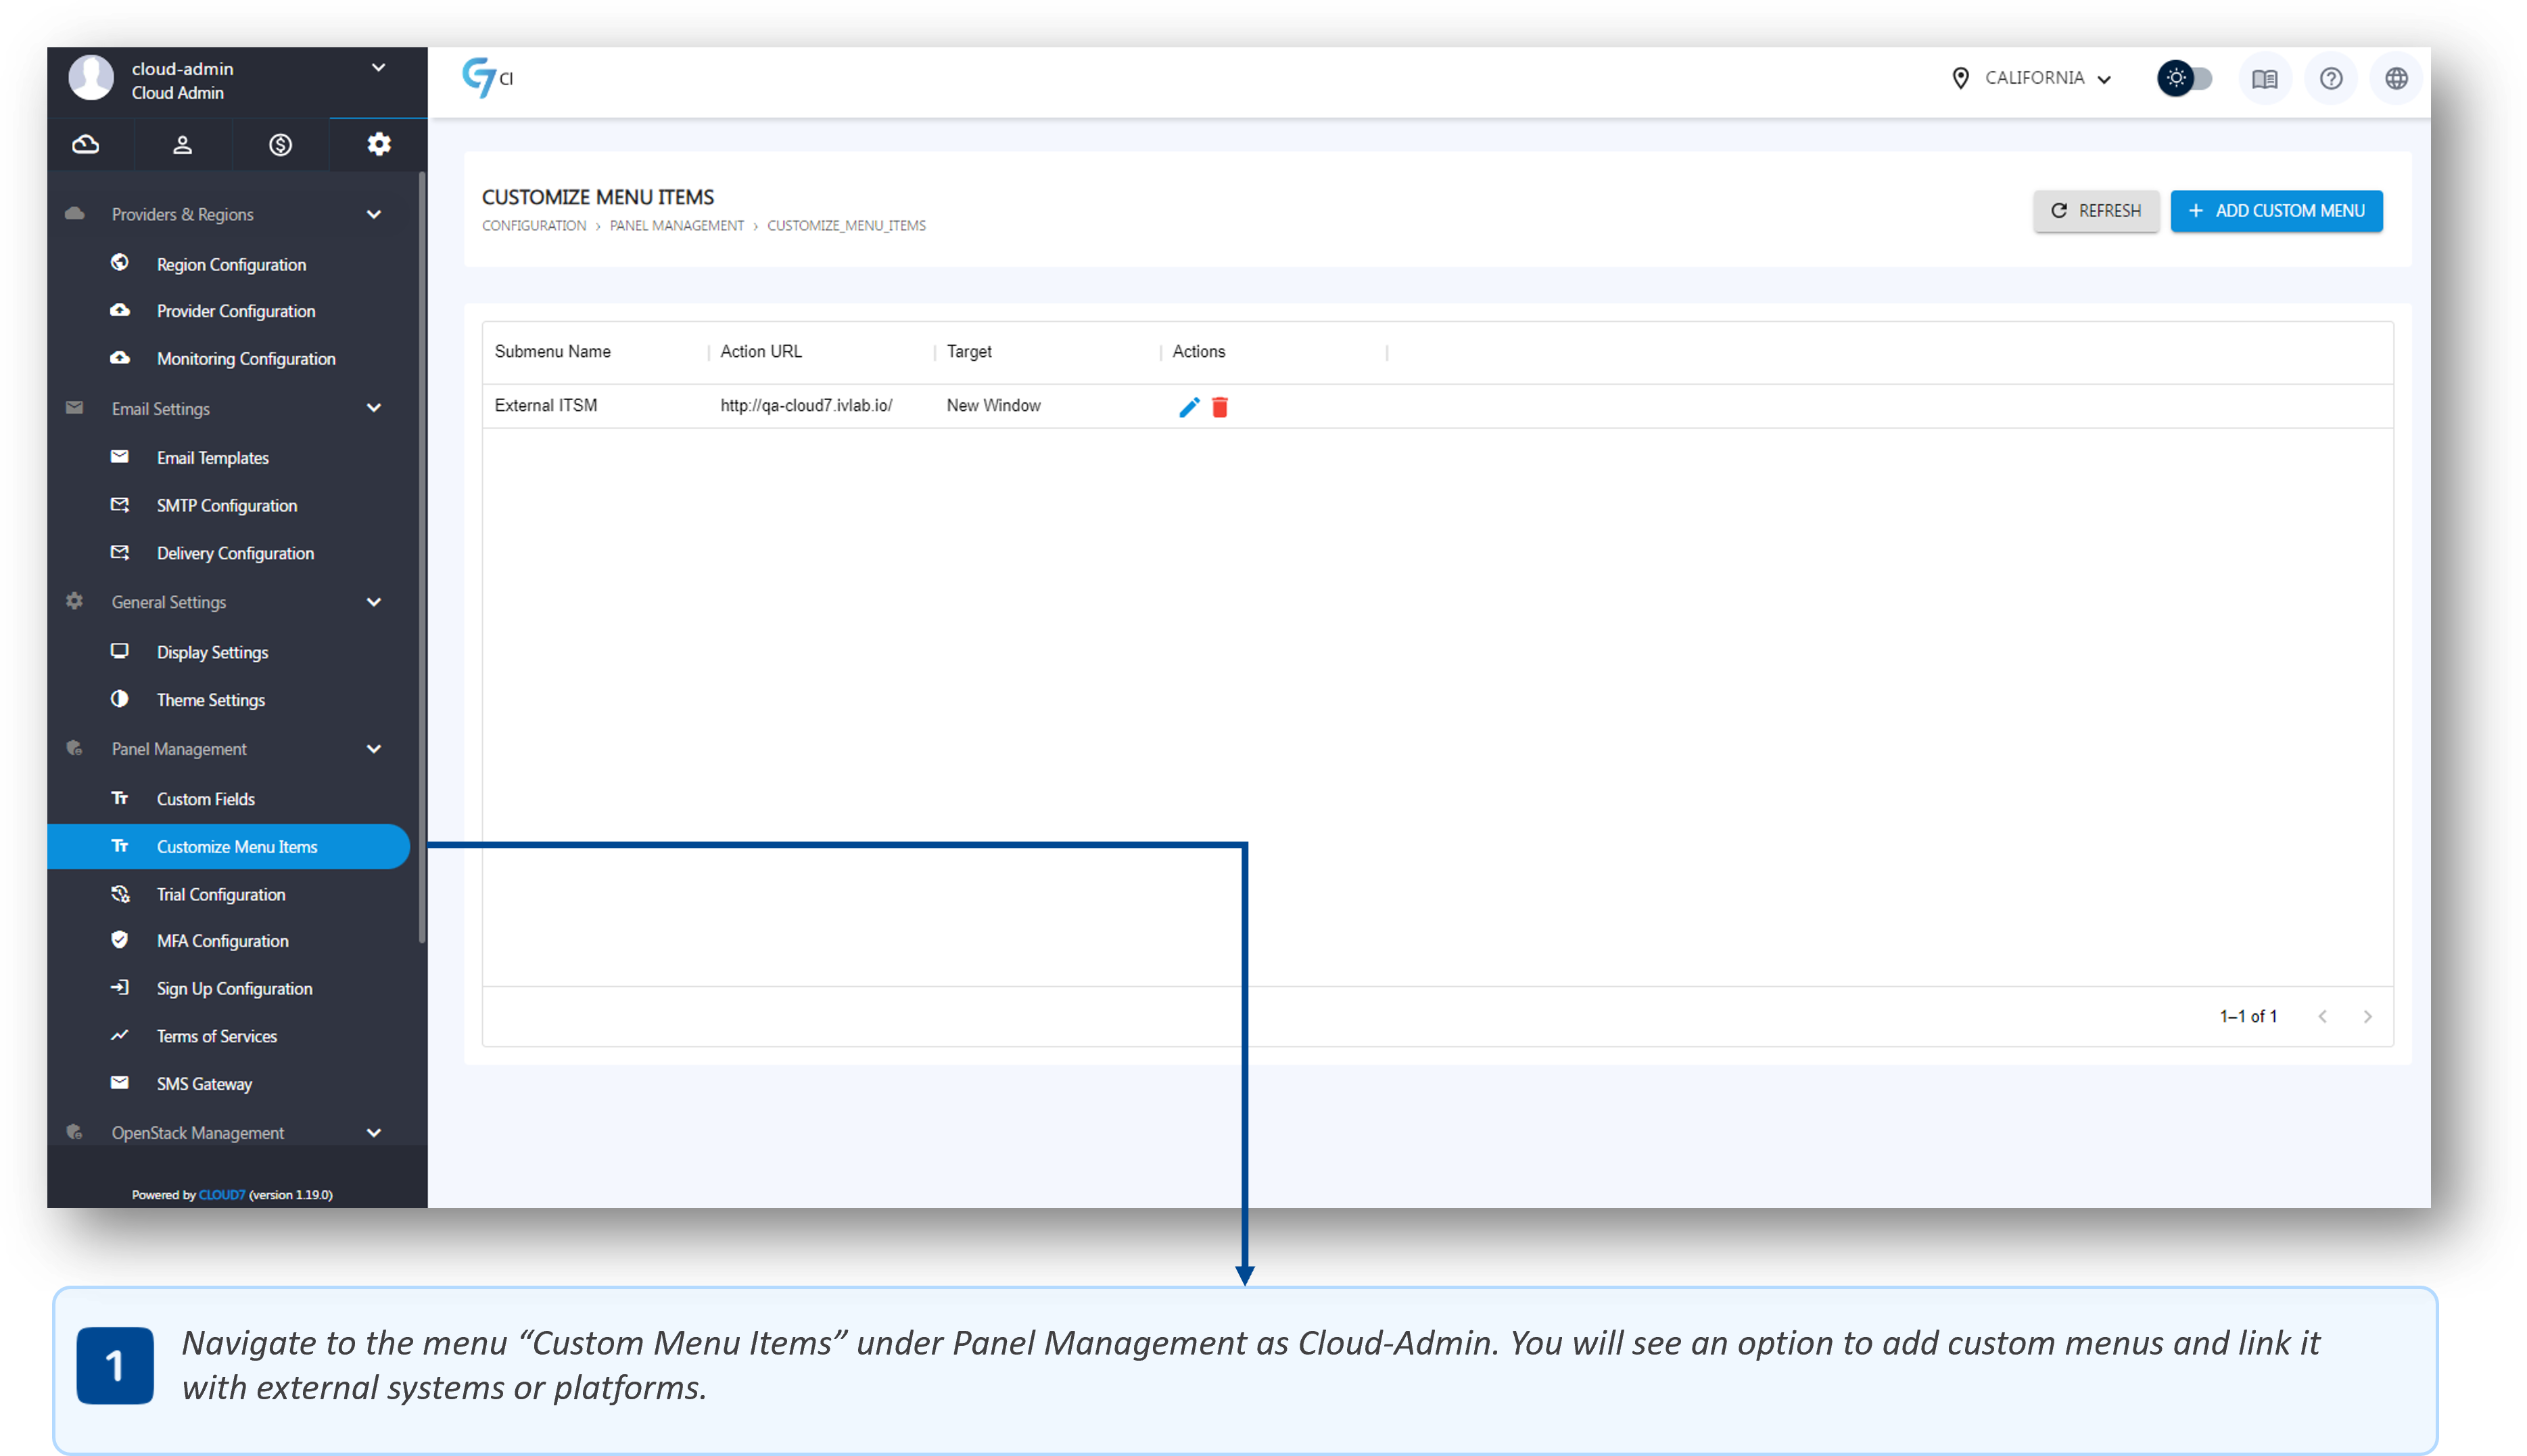
Task: Click the Add Custom Menu button
Action: point(2276,211)
